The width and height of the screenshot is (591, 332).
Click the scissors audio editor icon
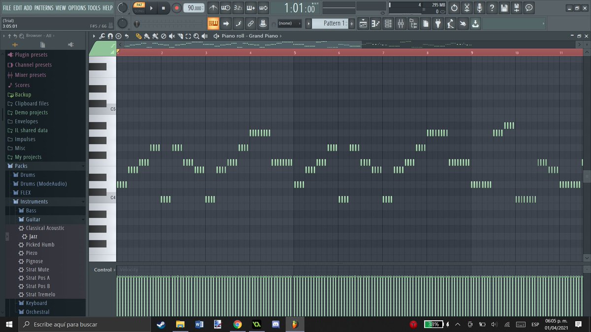(x=467, y=8)
